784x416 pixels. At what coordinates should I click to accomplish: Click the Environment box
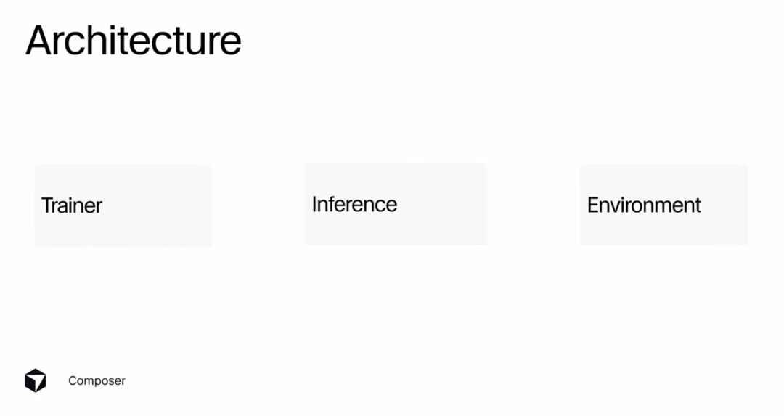tap(663, 205)
